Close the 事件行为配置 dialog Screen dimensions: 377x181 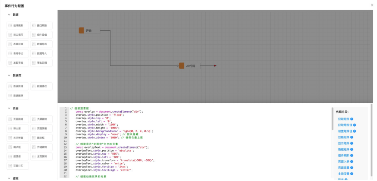372,5
